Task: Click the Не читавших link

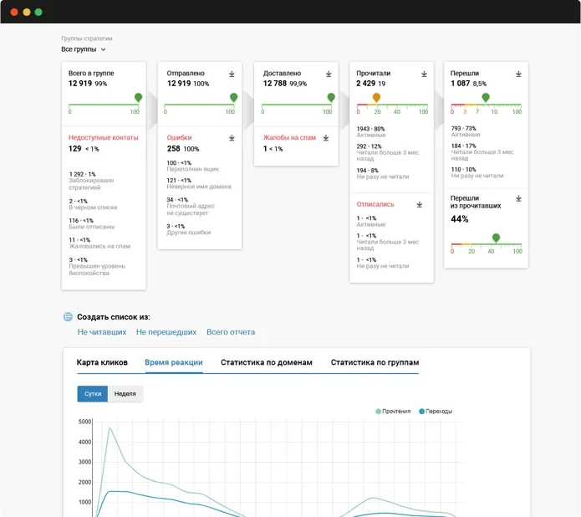Action: [x=102, y=332]
